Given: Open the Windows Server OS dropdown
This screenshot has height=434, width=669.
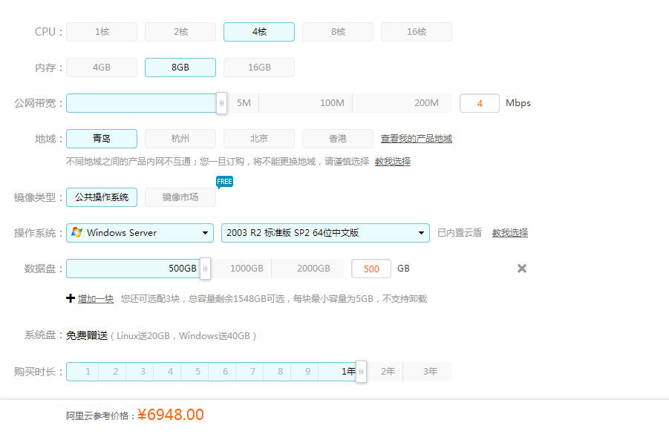Looking at the screenshot, I should click(140, 233).
